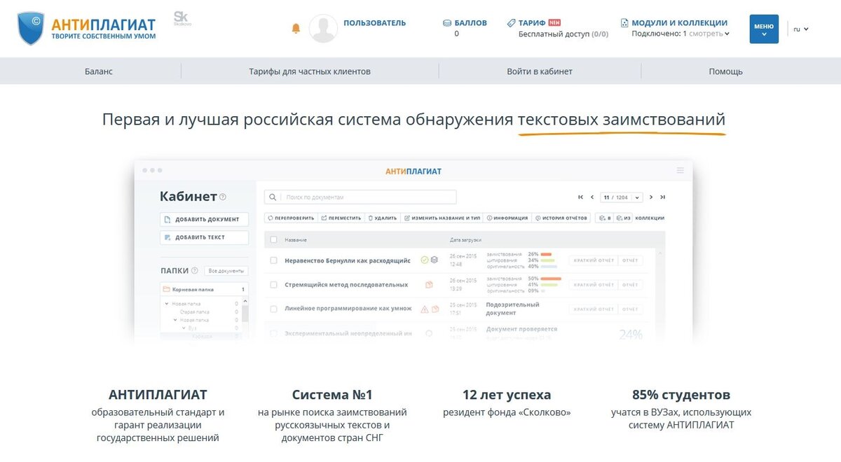Open История отчётов
Screen dimensions: 841x462
coord(561,218)
